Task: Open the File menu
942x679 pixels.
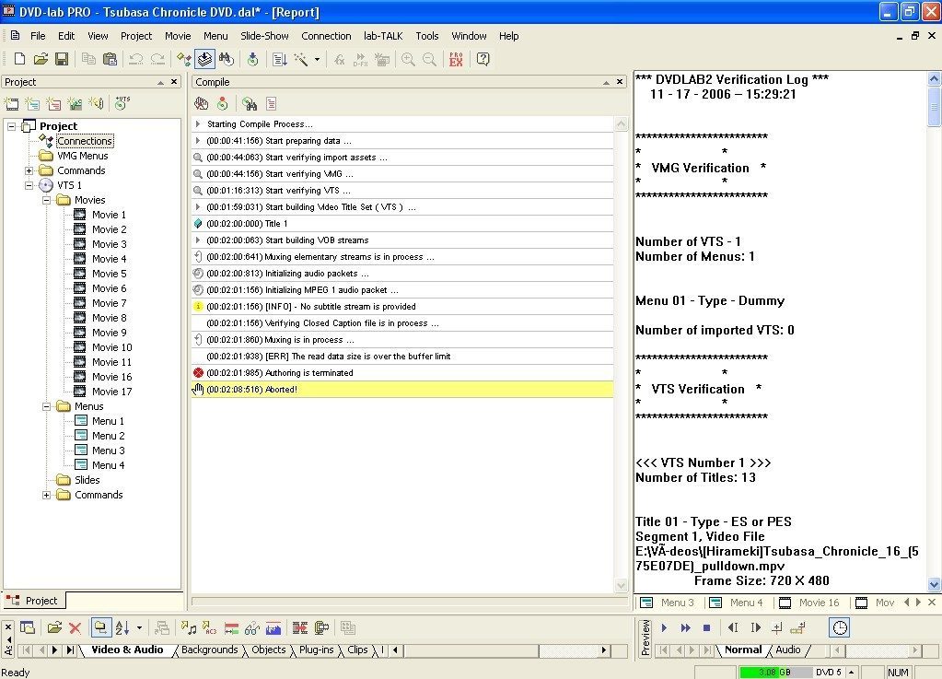Action: (x=38, y=36)
